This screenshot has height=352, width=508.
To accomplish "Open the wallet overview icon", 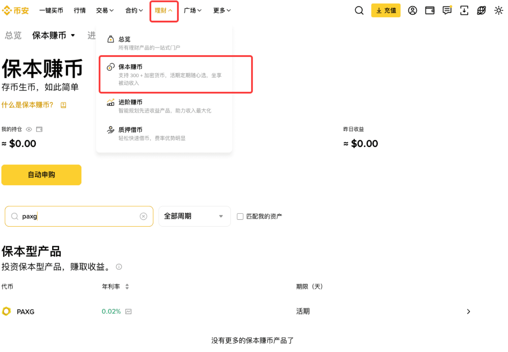I will [429, 10].
